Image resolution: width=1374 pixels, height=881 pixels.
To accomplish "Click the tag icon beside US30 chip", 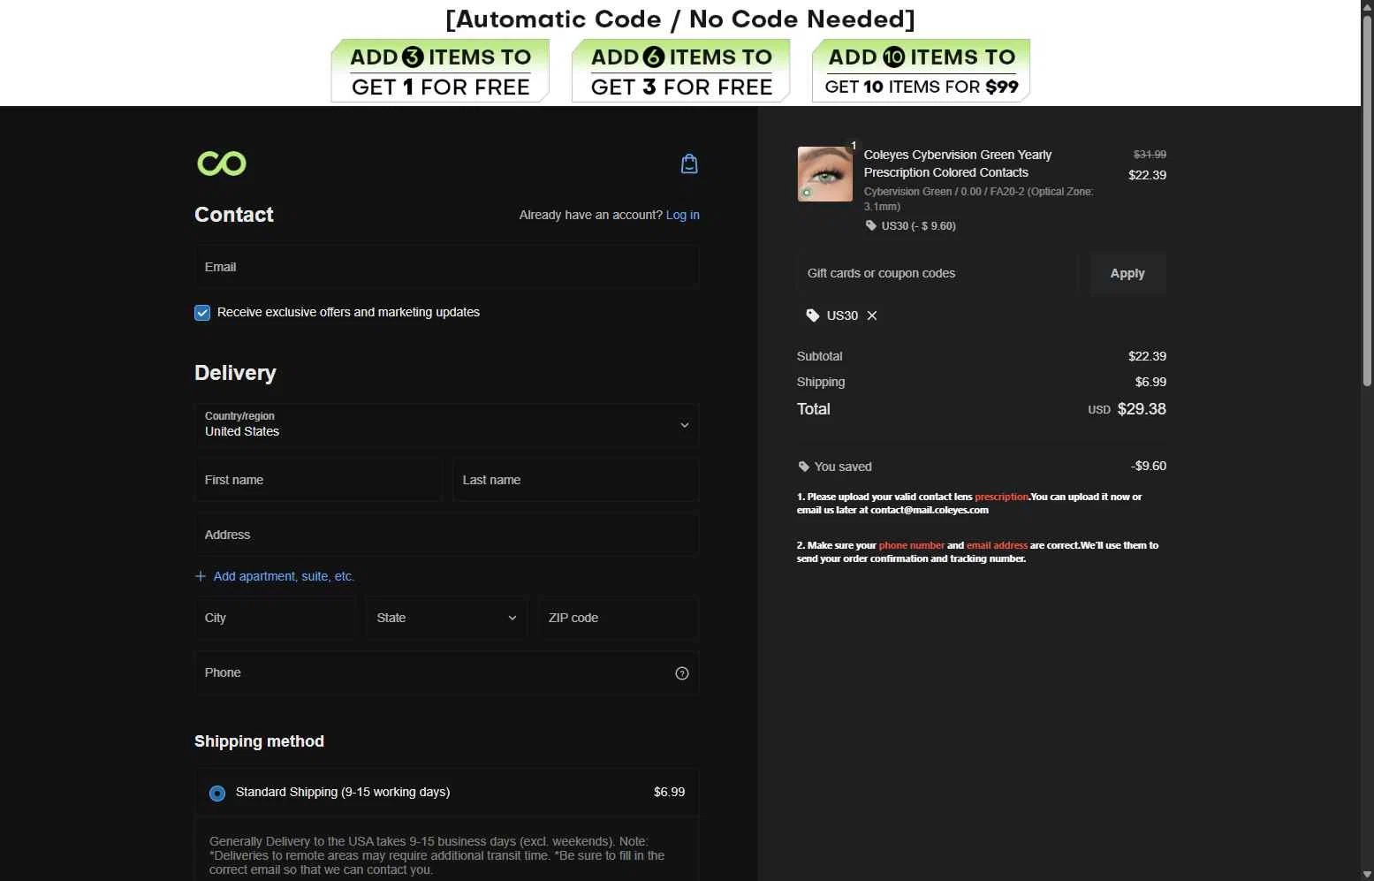I will pos(813,315).
